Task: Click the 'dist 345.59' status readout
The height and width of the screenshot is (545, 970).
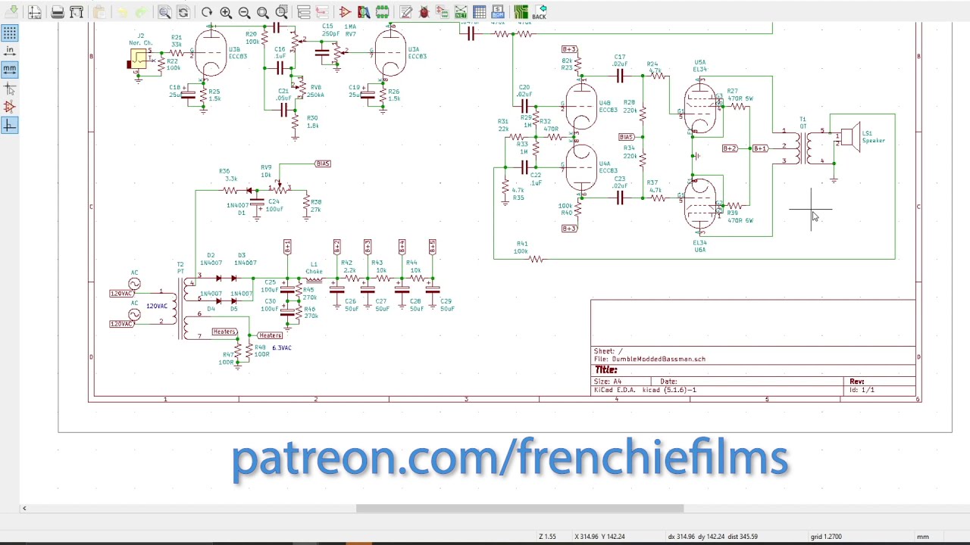Action: pyautogui.click(x=742, y=537)
